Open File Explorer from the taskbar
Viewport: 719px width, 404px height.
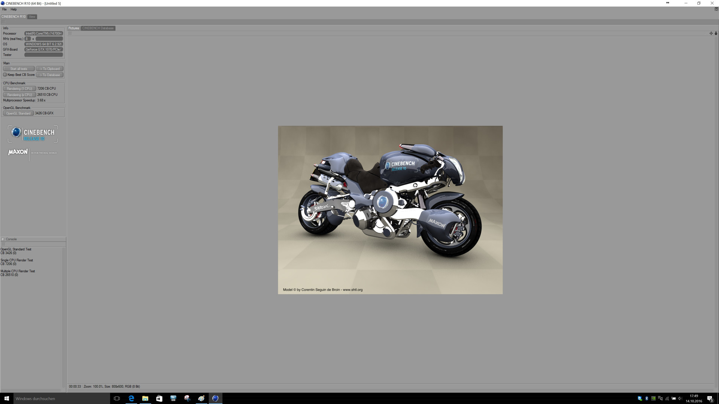point(145,398)
